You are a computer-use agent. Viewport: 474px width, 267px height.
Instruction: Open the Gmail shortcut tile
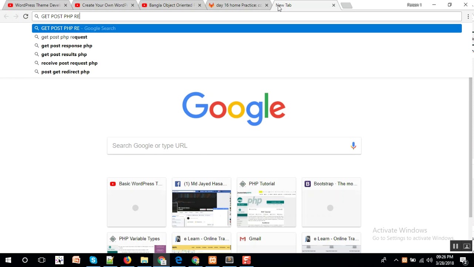pyautogui.click(x=266, y=243)
